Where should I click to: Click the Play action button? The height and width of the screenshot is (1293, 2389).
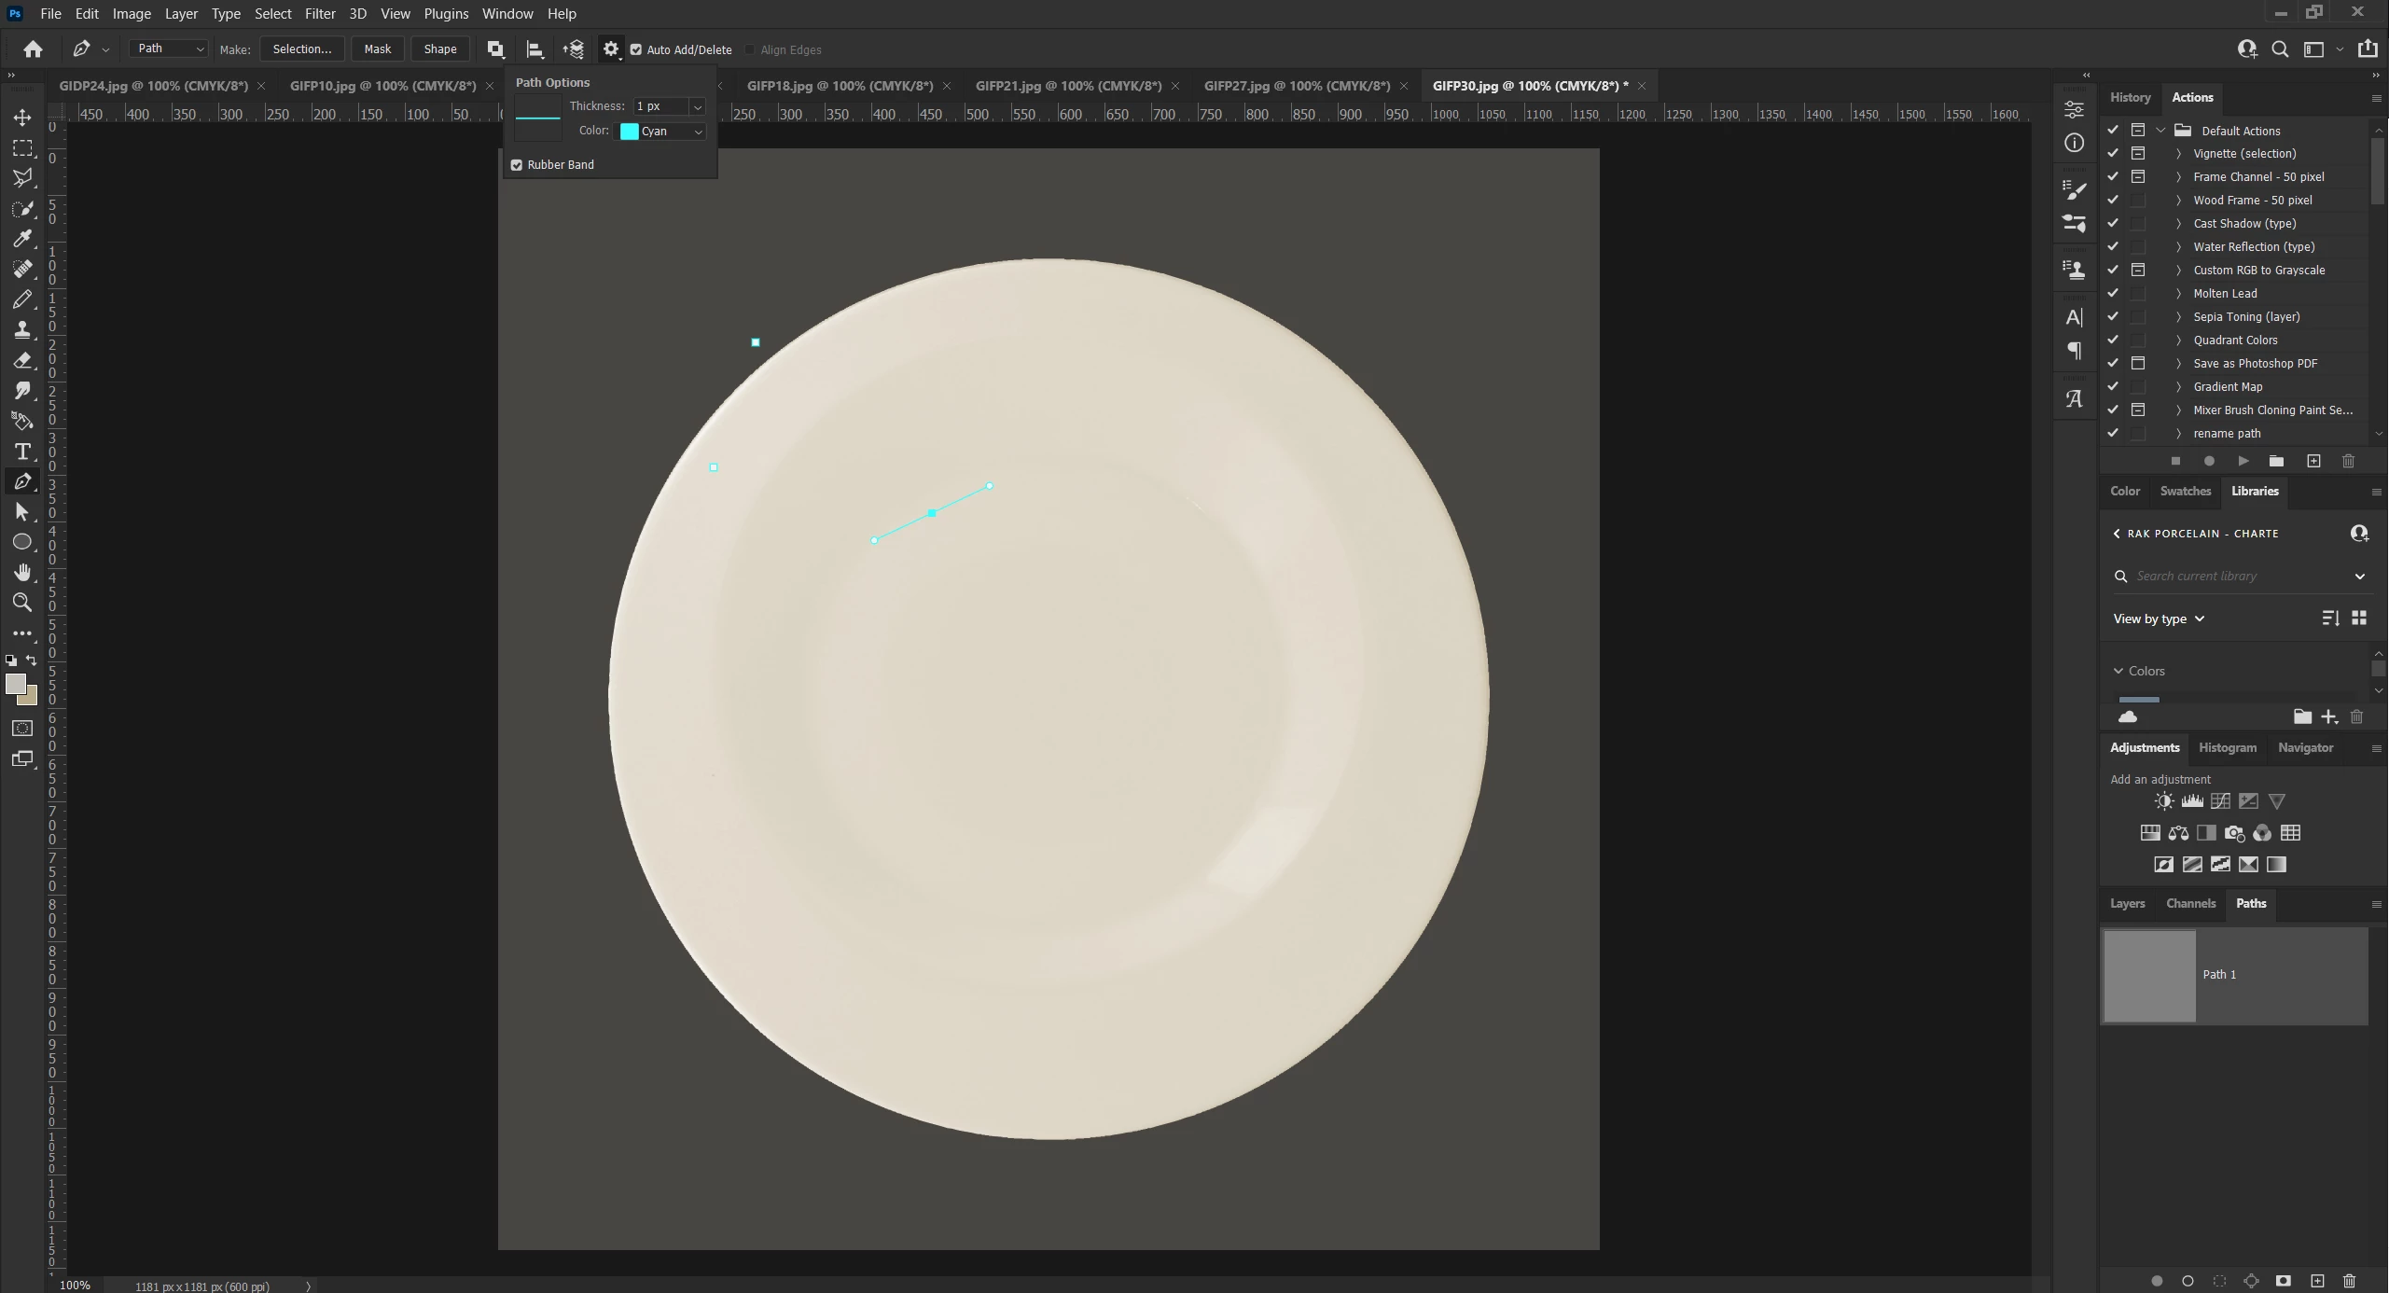click(2243, 461)
